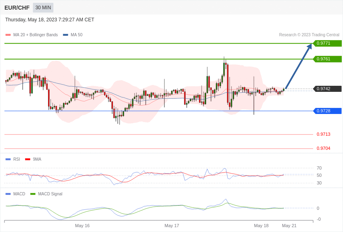Click the 9MA legend label

[37, 159]
